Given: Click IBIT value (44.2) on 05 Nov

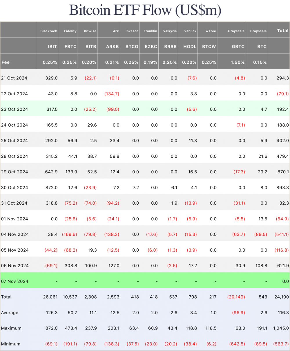Looking at the screenshot, I should pyautogui.click(x=51, y=250).
